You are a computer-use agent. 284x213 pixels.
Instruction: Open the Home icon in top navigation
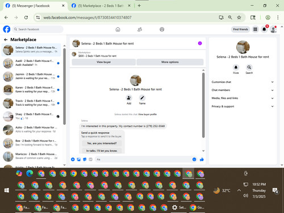click(x=118, y=30)
